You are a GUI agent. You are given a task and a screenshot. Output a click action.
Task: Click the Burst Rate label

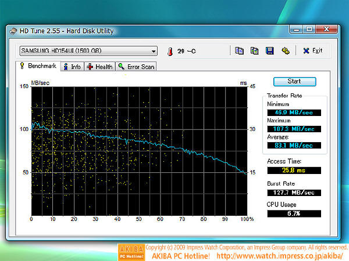coord(281,184)
